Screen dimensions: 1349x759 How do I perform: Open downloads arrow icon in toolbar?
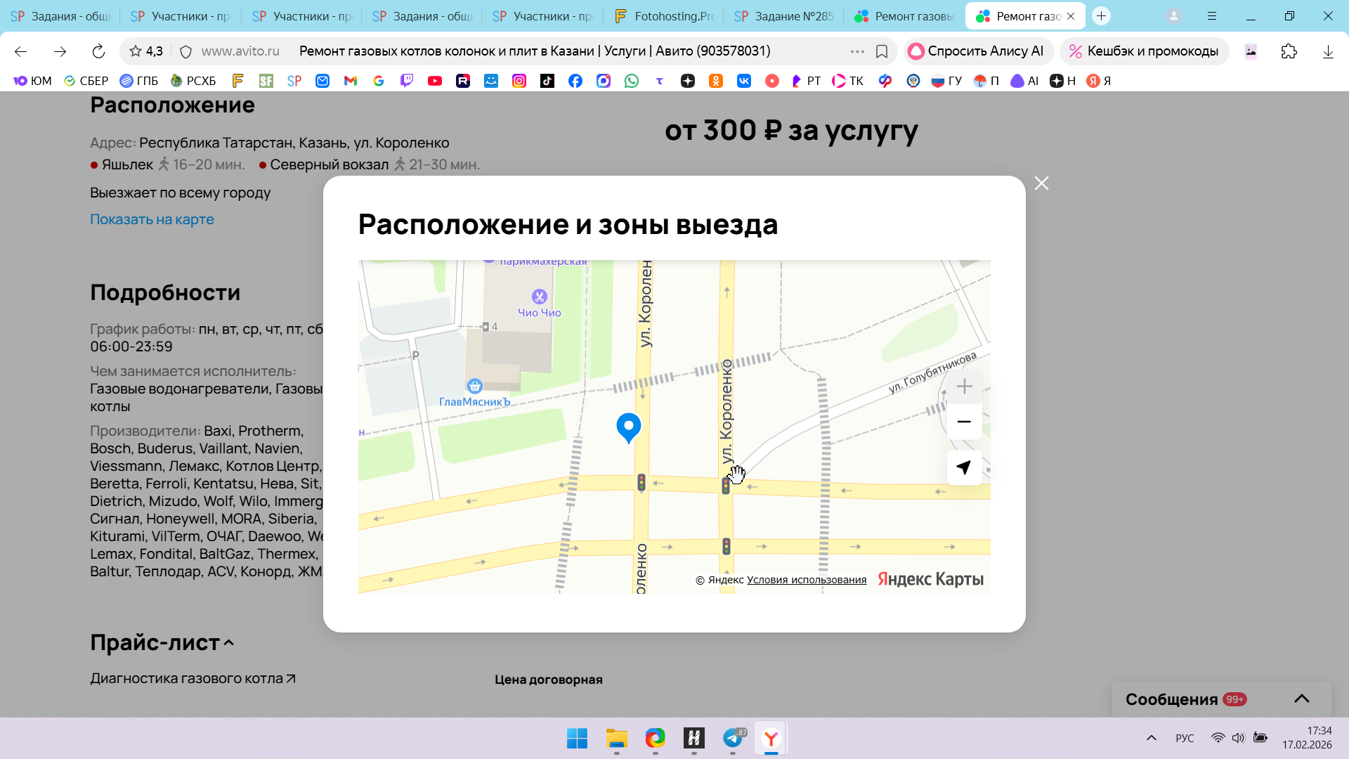(x=1327, y=51)
